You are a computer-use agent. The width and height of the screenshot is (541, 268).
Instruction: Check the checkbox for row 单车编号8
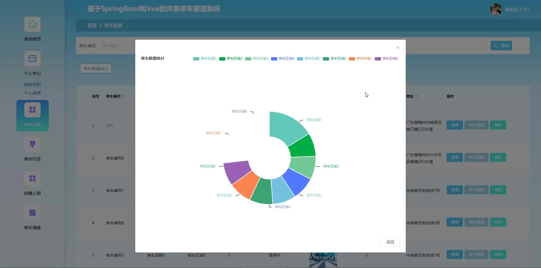(x=80, y=158)
